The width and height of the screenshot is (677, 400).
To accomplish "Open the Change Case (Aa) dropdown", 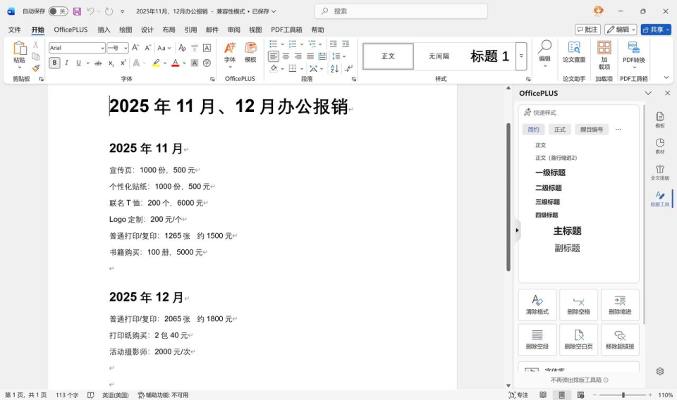I will pyautogui.click(x=164, y=48).
